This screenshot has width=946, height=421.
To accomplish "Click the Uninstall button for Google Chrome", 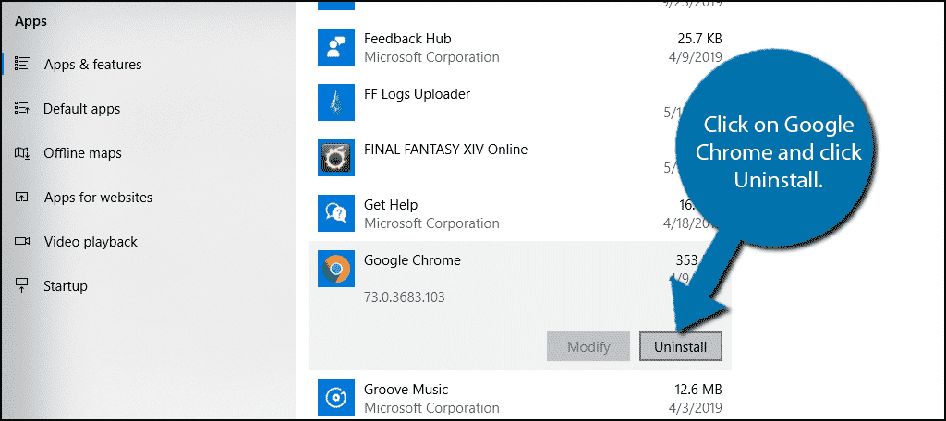I will (x=681, y=347).
